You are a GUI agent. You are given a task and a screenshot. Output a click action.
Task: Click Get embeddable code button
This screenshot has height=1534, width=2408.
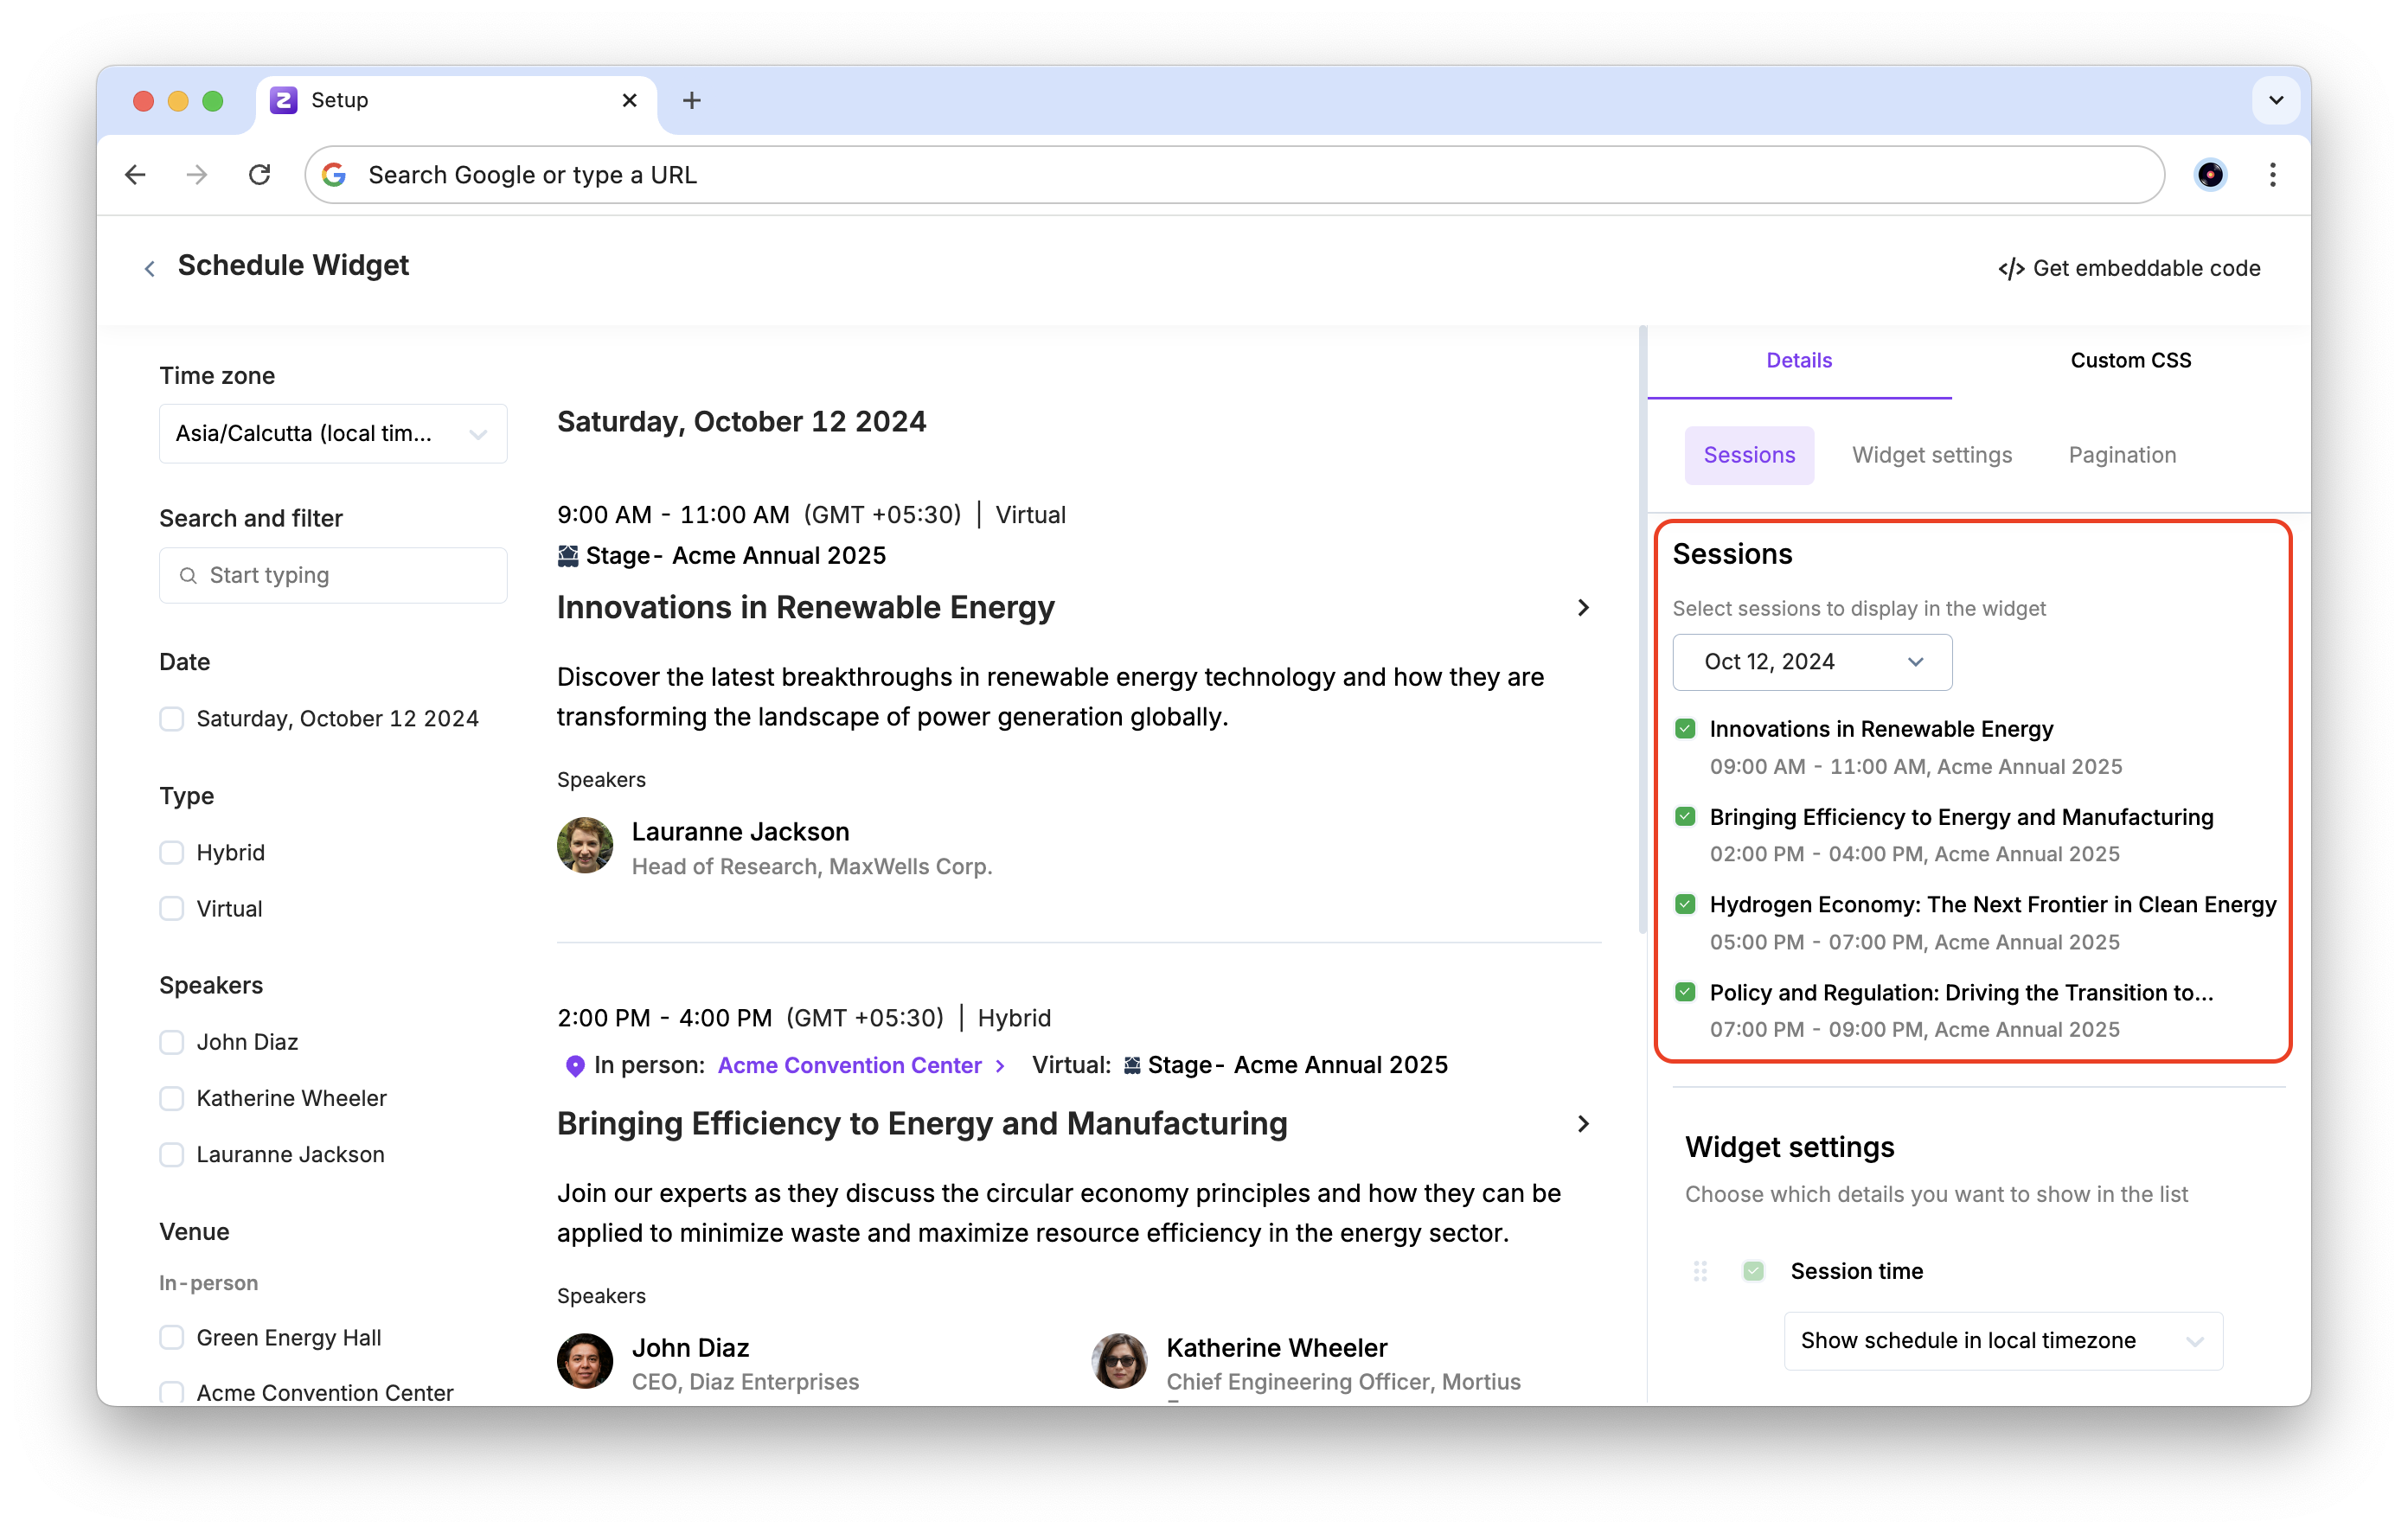pyautogui.click(x=2145, y=268)
